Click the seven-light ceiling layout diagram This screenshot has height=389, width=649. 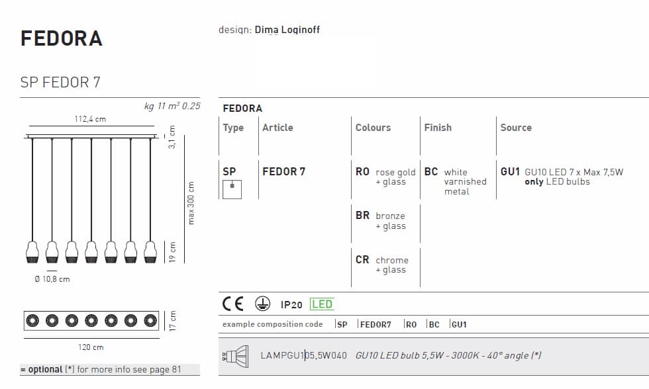tap(93, 319)
